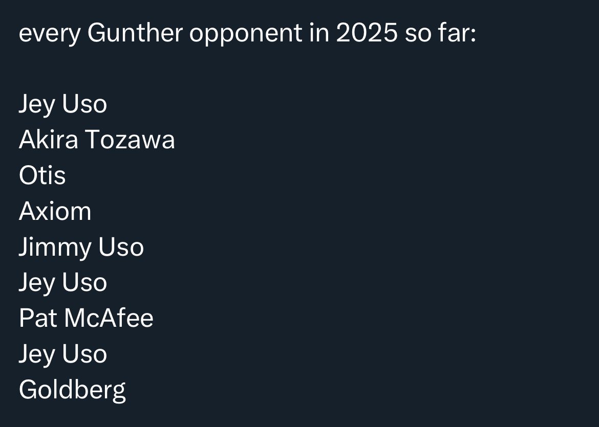Screen dimensions: 599x427
Task: Click the word "Gunther" in the heading
Action: pyautogui.click(x=135, y=34)
